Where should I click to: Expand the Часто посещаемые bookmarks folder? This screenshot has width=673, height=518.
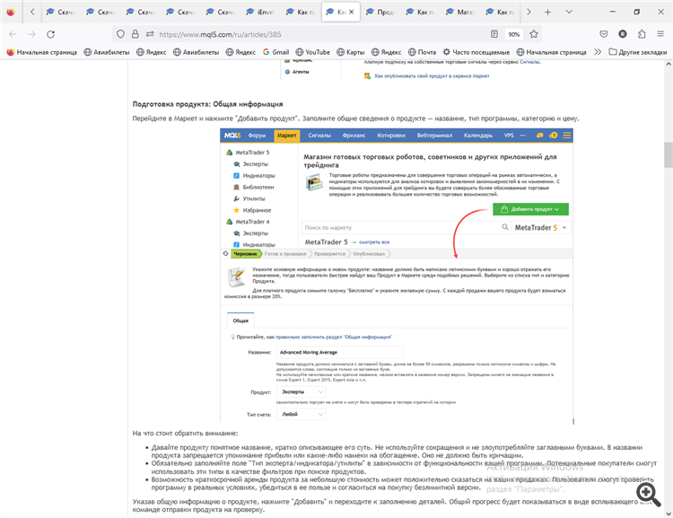(x=476, y=52)
